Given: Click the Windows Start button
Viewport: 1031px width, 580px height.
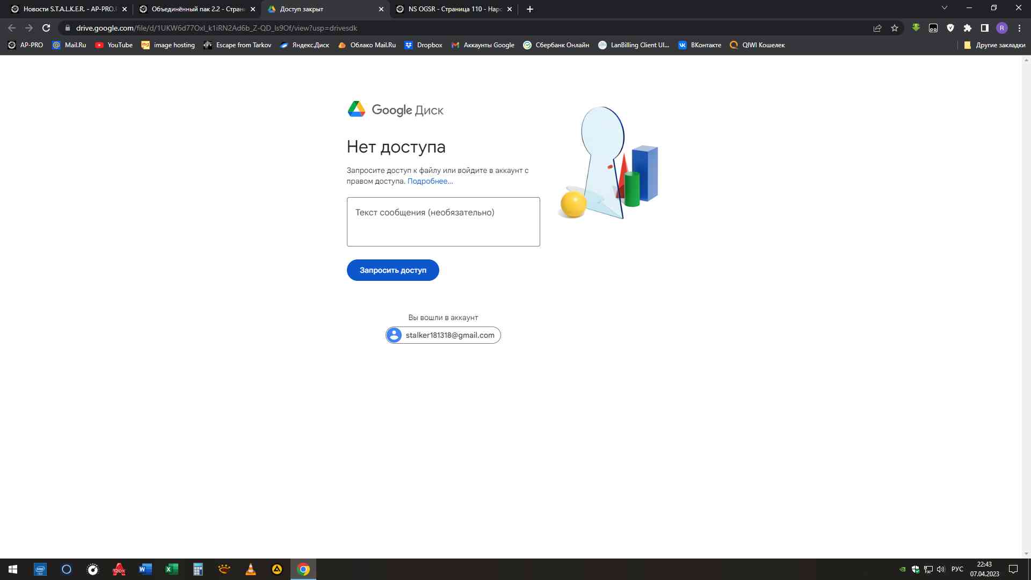Looking at the screenshot, I should 12,569.
